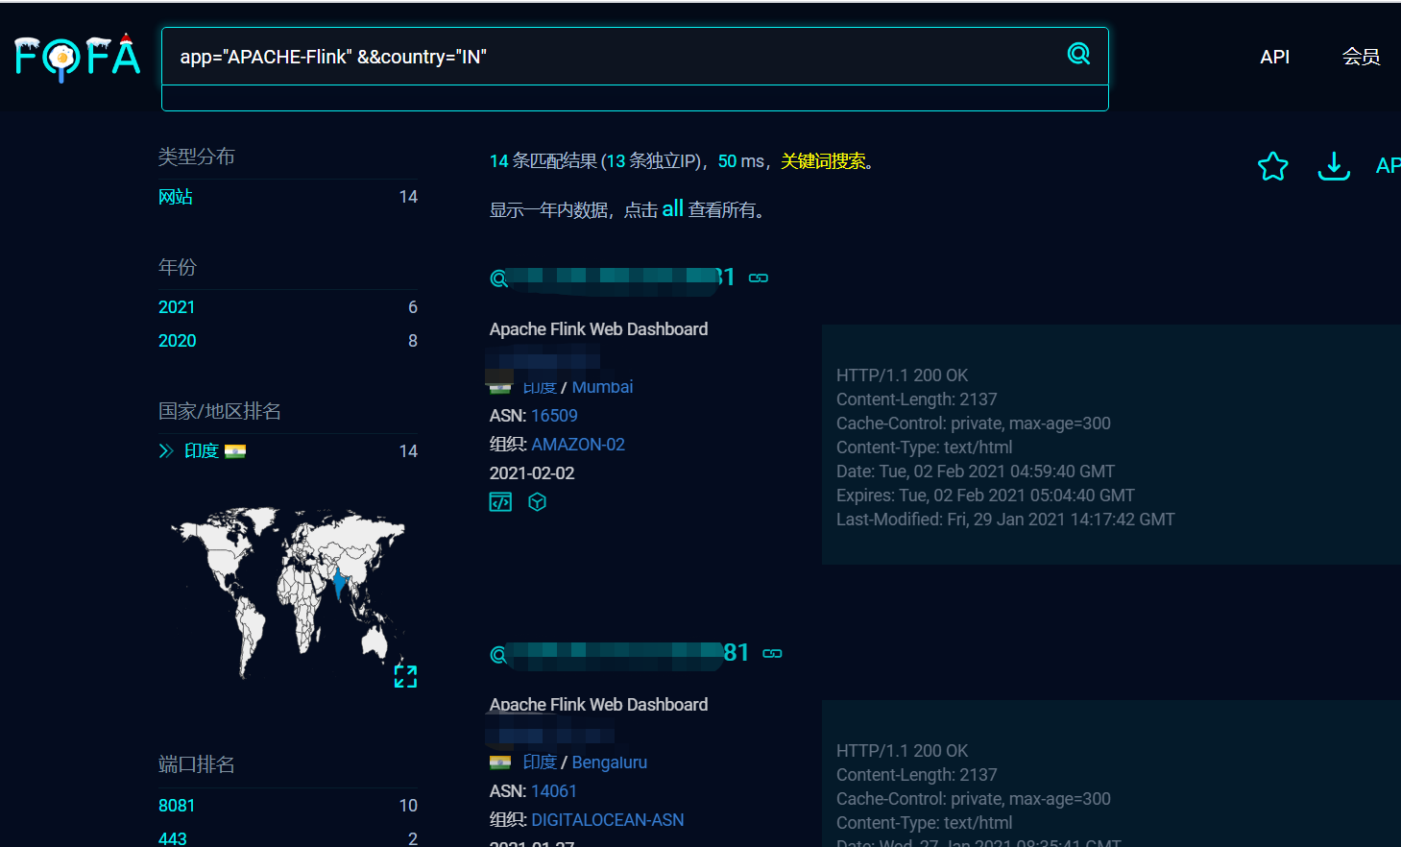Screen dimensions: 1401x847
Task: Click the Expires header line
Action: [985, 496]
